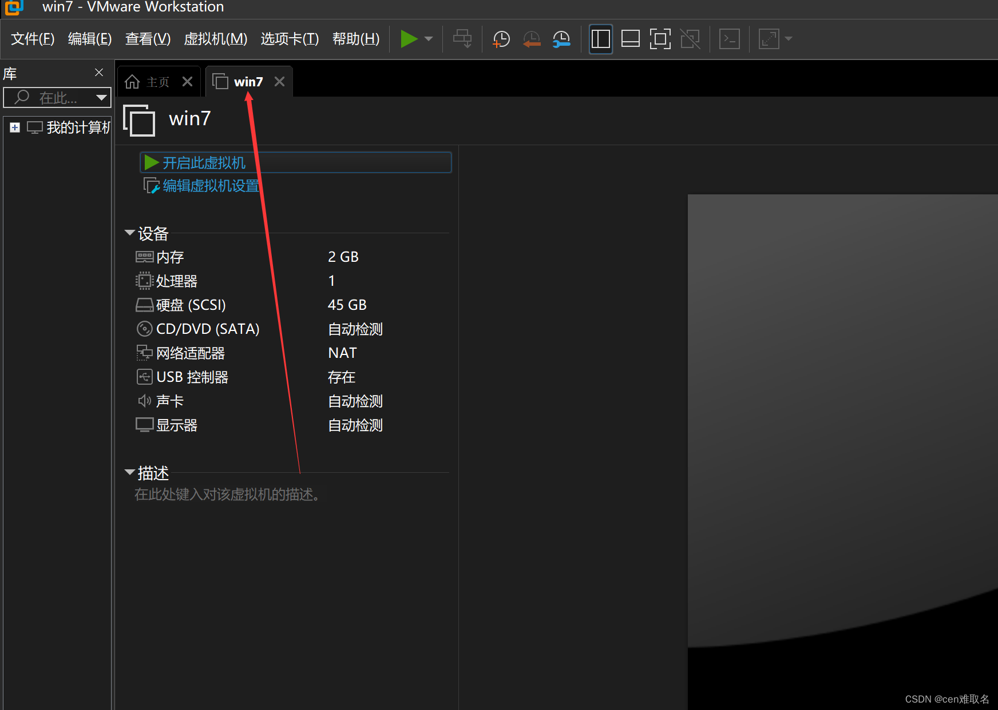This screenshot has width=998, height=710.
Task: Click 编辑虚拟机设置 link
Action: [211, 186]
